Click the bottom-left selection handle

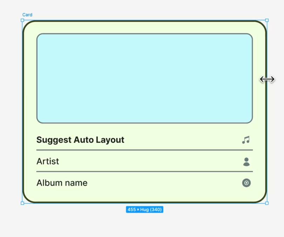click(x=22, y=203)
